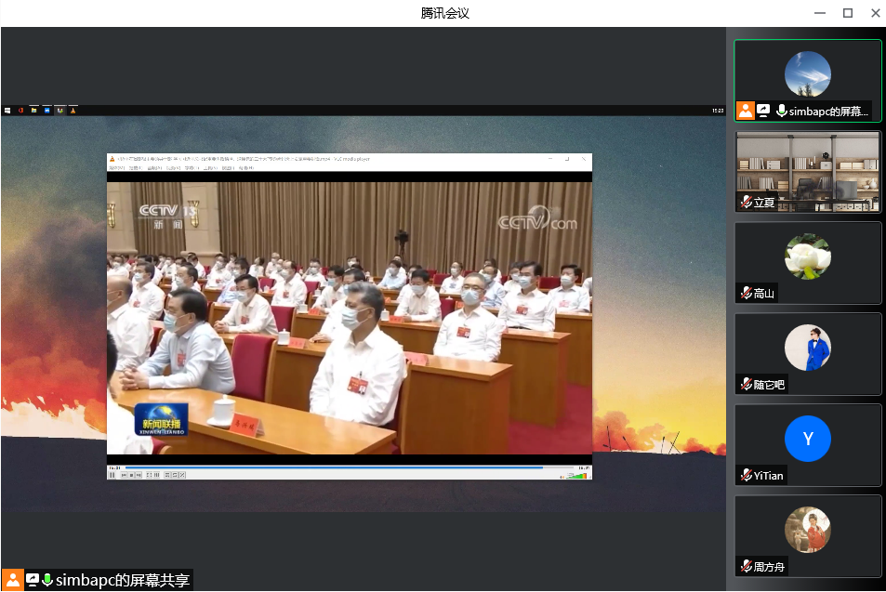Toggle random shuffle in VLC controls

click(x=182, y=475)
